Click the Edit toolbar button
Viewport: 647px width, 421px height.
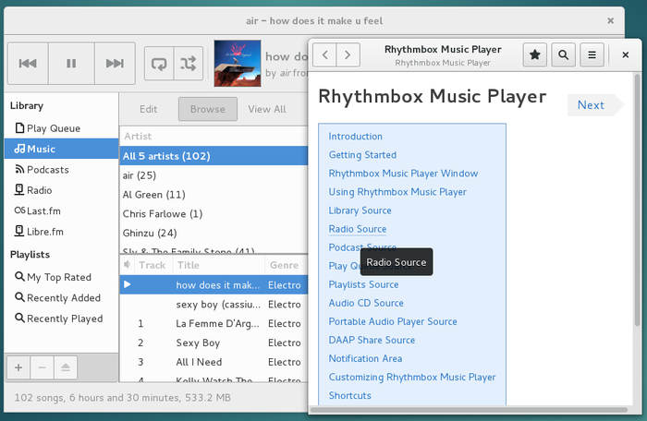tap(149, 109)
